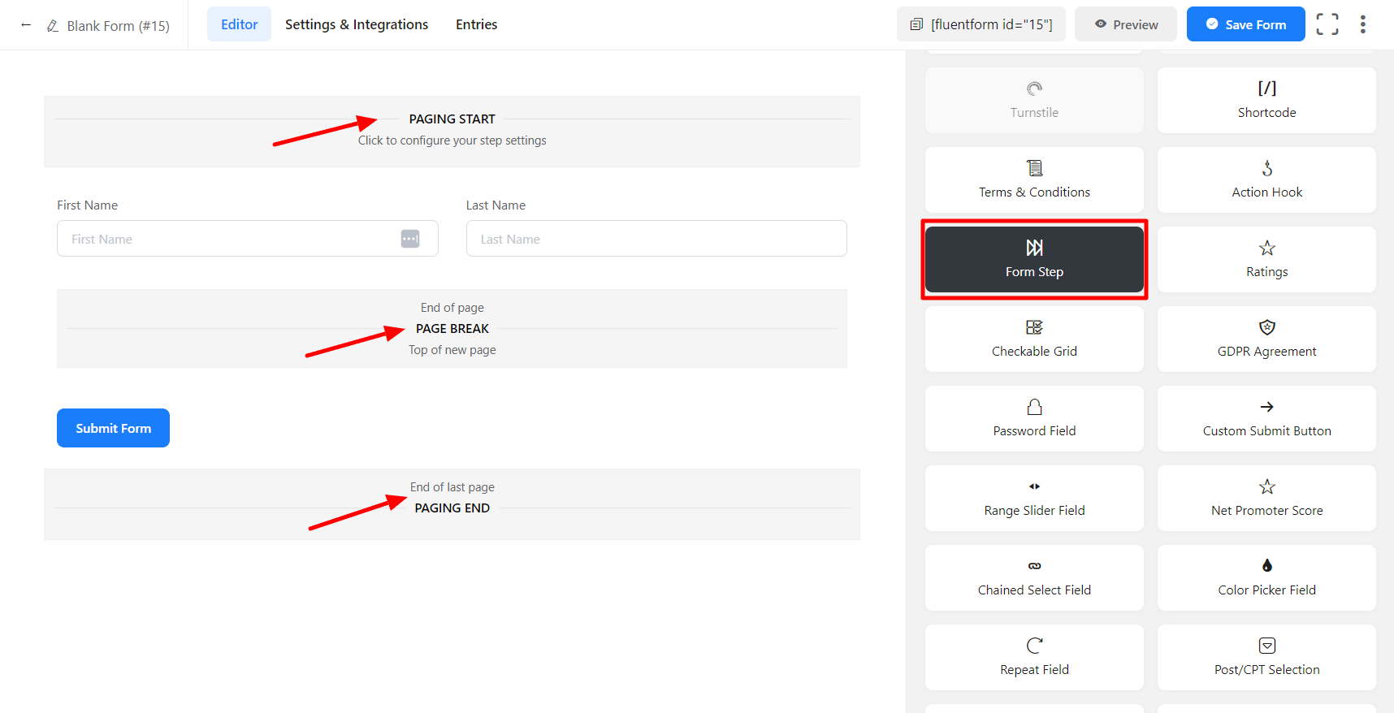The width and height of the screenshot is (1394, 713).
Task: Click the Save Form button
Action: 1245,24
